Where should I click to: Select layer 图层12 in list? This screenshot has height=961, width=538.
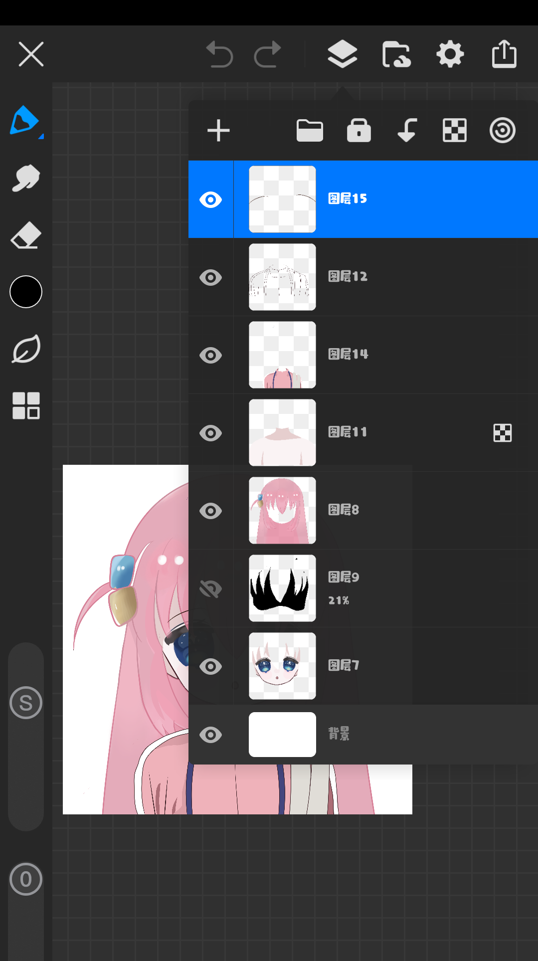(399, 277)
